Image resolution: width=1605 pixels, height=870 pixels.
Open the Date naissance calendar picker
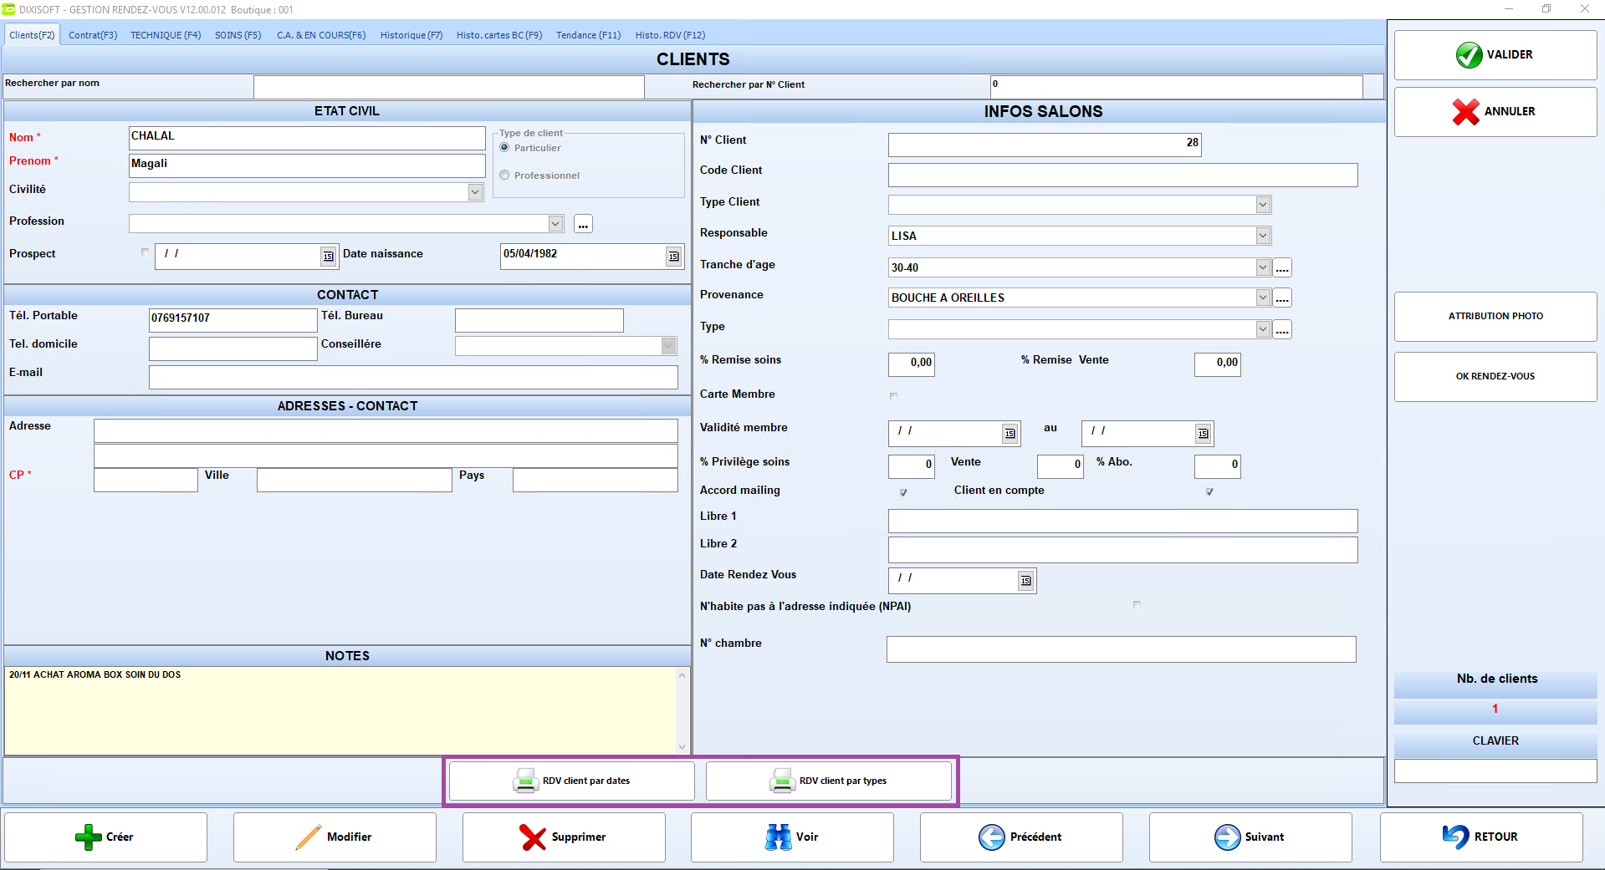point(673,257)
